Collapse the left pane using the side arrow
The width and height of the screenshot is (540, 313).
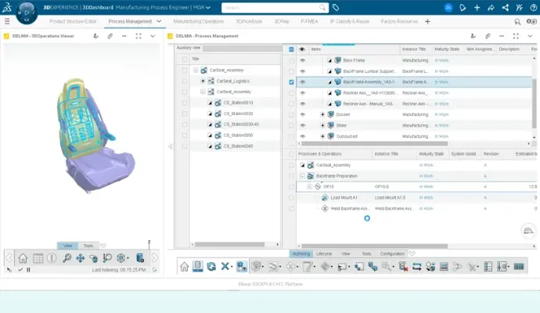click(170, 146)
